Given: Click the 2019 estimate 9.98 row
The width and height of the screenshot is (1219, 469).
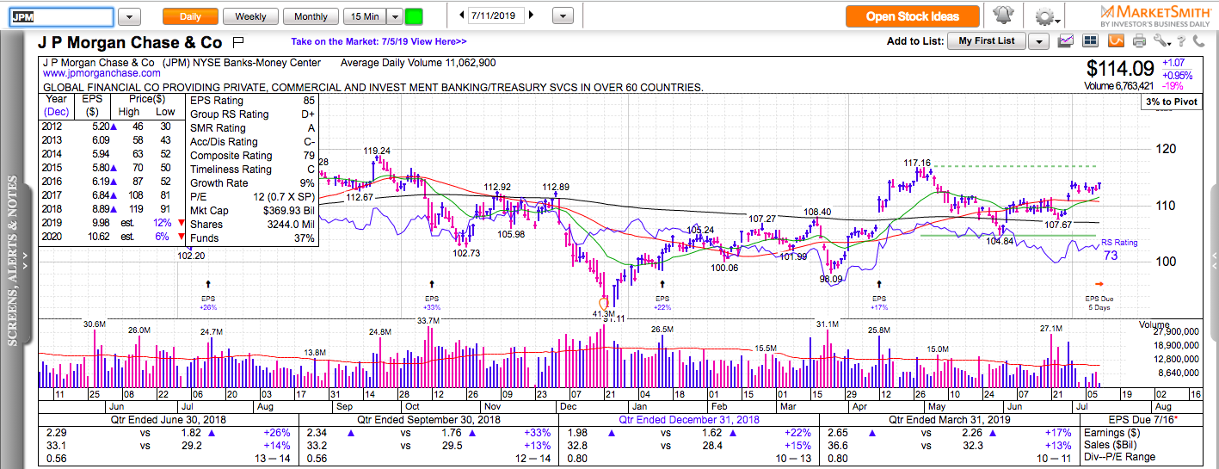Looking at the screenshot, I should 114,225.
